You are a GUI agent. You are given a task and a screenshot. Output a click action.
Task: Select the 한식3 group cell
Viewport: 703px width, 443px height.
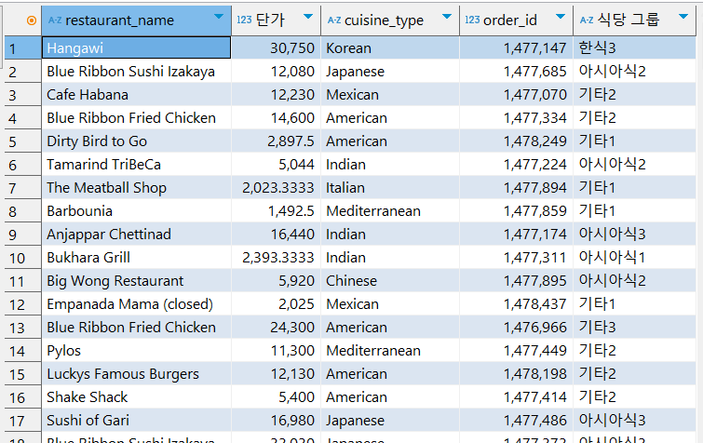[x=635, y=47]
